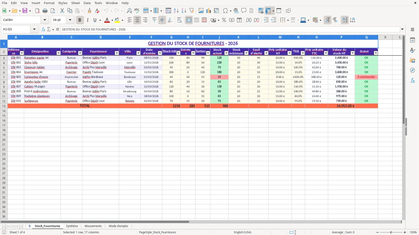Open the Font Size dropdown arrow

coord(70,20)
